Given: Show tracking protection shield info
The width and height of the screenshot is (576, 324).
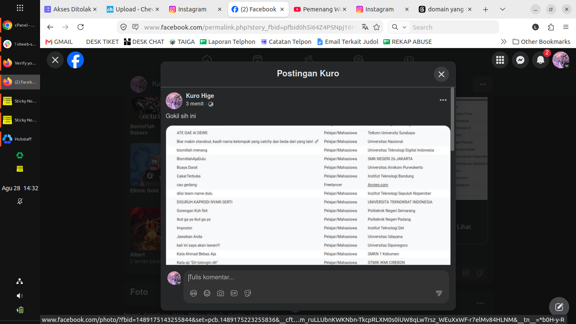Looking at the screenshot, I should point(124,27).
